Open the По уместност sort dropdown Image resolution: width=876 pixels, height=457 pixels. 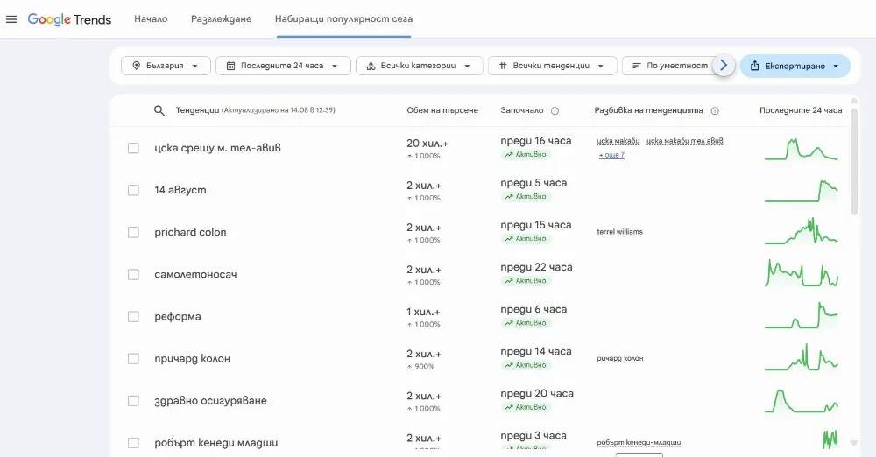pyautogui.click(x=669, y=66)
